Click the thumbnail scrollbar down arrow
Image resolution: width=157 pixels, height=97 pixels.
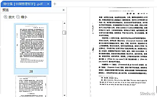64,95
